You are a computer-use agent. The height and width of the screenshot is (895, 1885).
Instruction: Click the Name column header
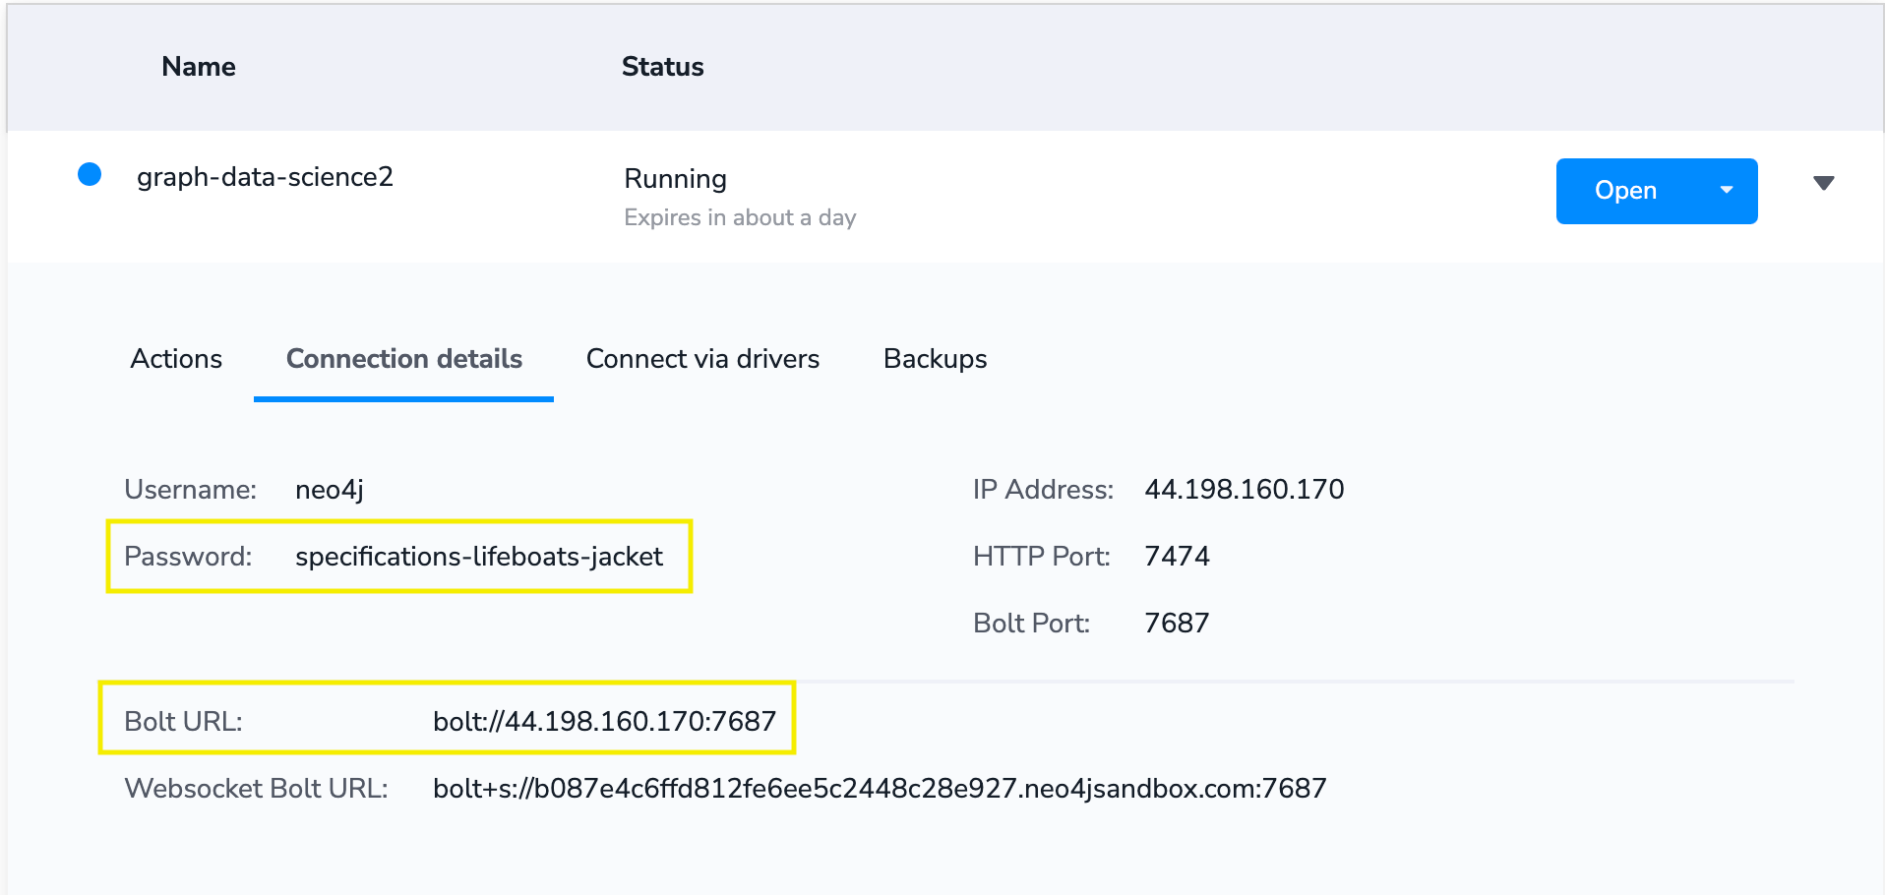[199, 67]
